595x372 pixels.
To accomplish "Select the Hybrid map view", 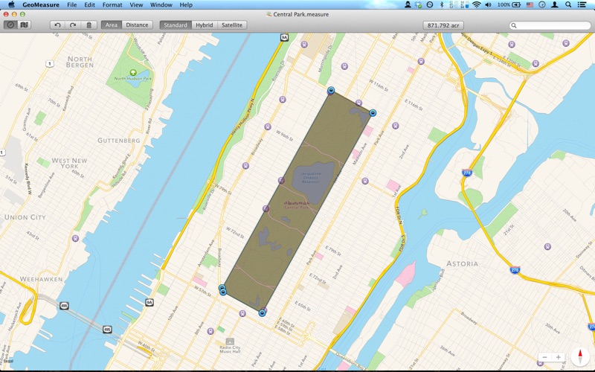I will (x=204, y=25).
